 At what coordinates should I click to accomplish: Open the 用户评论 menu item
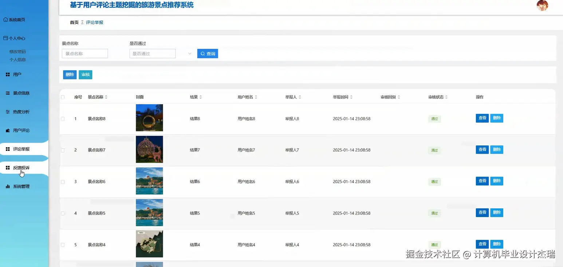click(x=21, y=130)
